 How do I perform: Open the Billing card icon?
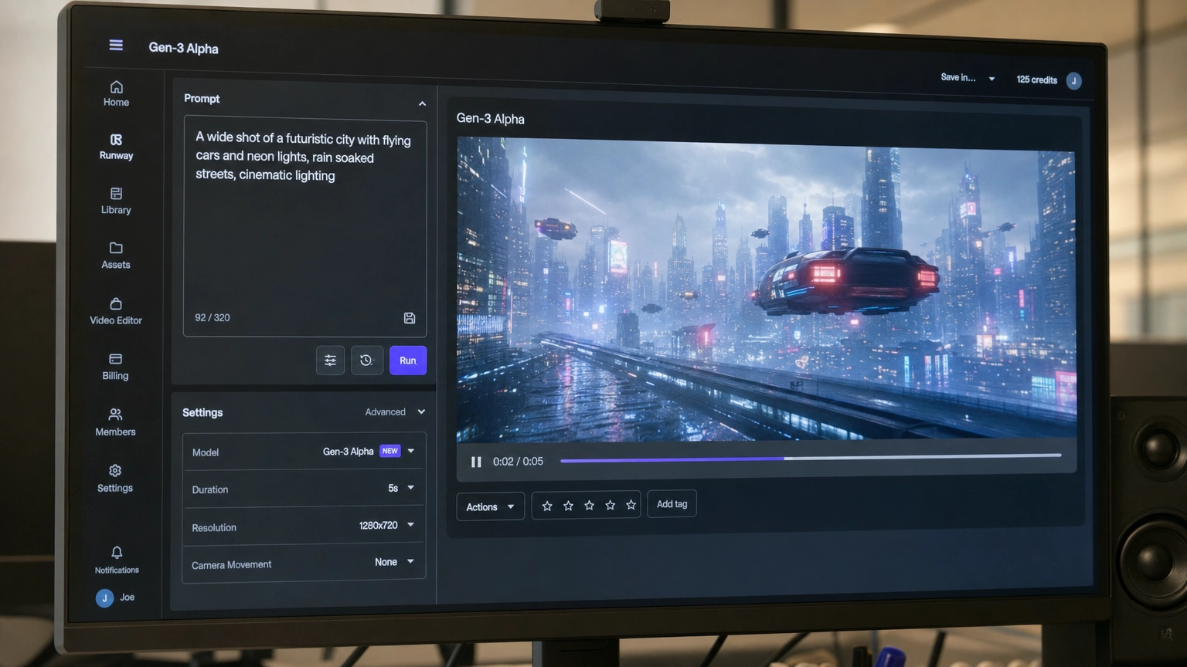tap(115, 359)
